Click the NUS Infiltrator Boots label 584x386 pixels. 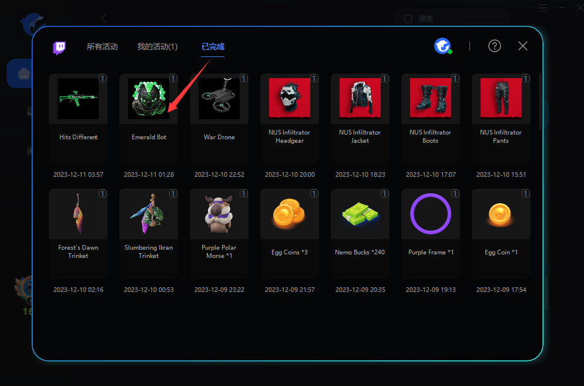click(430, 136)
